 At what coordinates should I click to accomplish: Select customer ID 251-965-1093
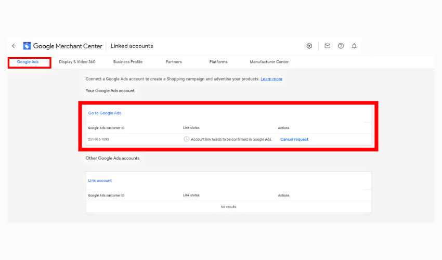click(x=98, y=139)
